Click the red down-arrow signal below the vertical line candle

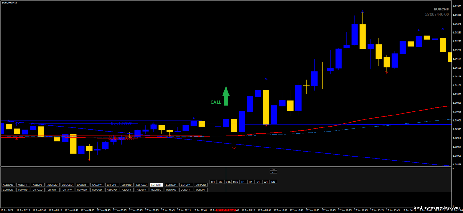pyautogui.click(x=234, y=148)
